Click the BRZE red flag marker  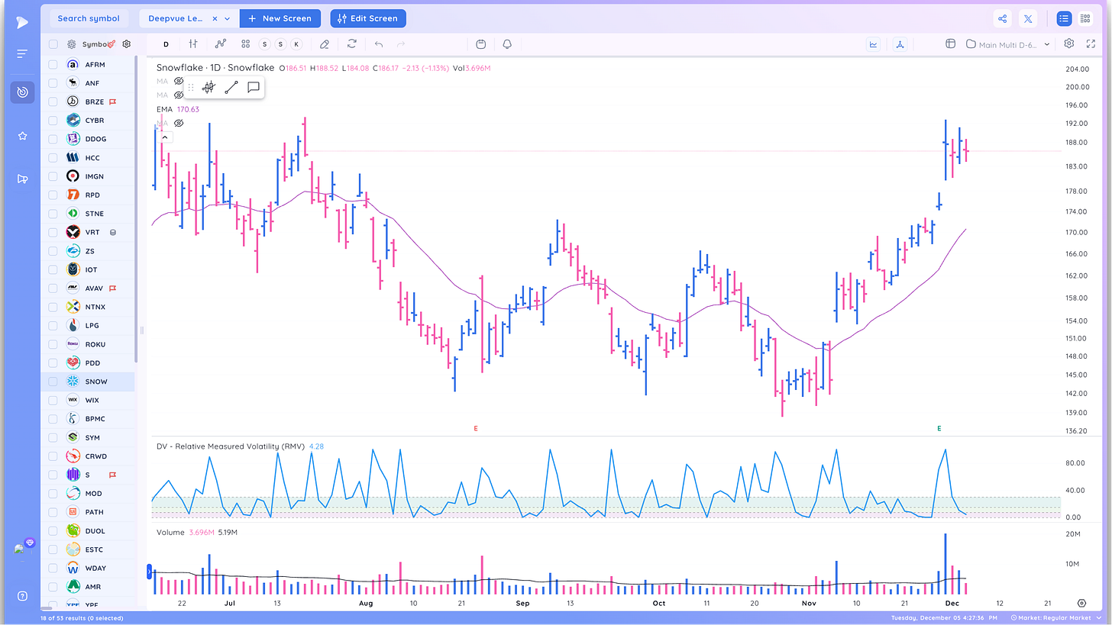pyautogui.click(x=112, y=101)
